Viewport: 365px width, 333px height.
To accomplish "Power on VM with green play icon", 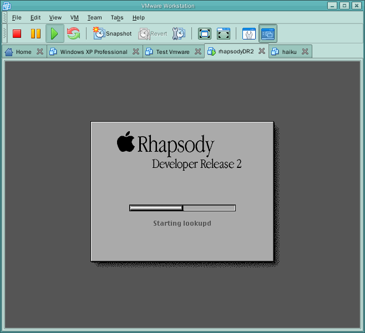I will point(55,33).
